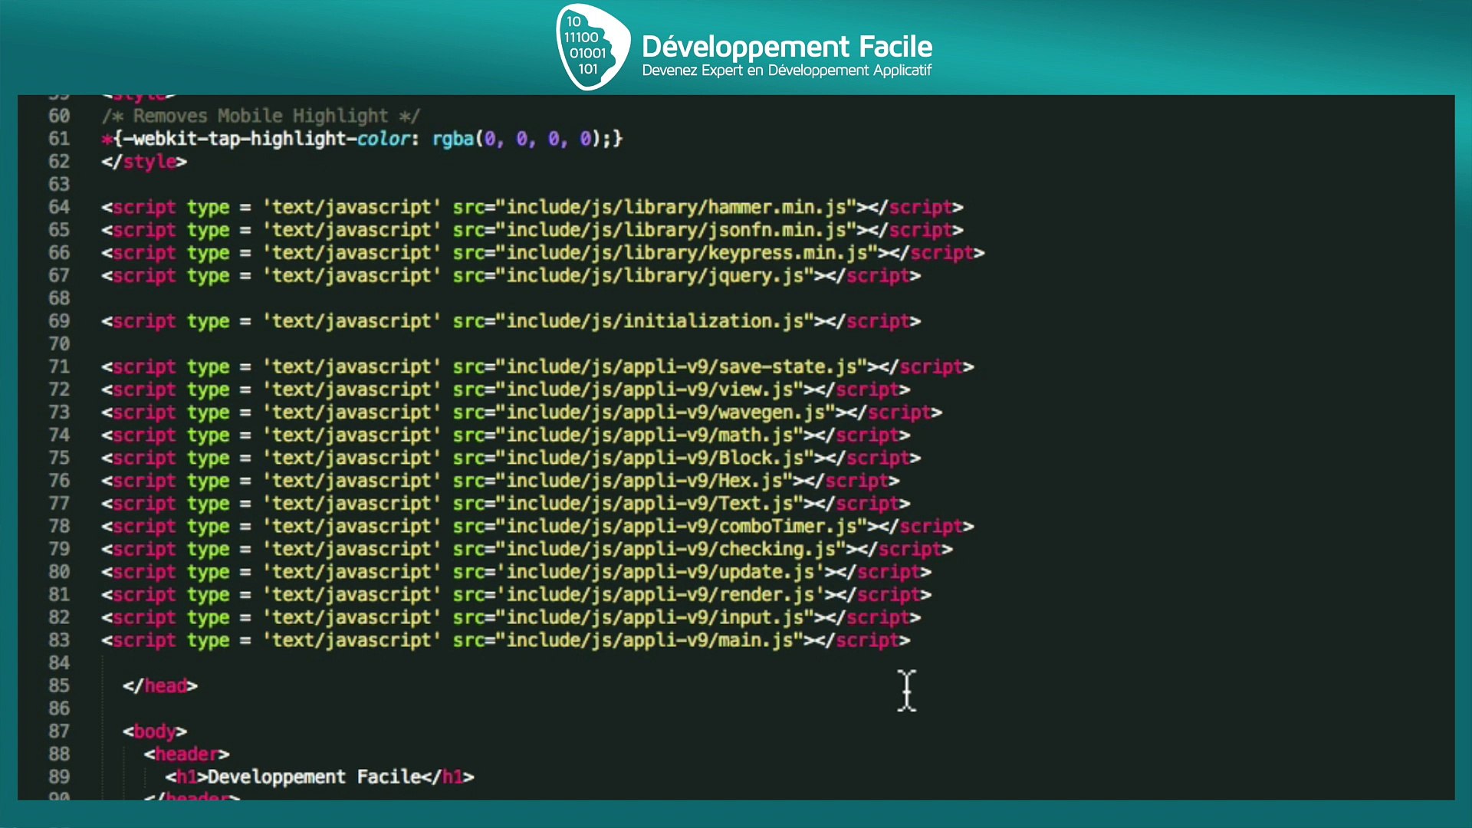Click line number 64 in the gutter
1472x828 pixels.
pyautogui.click(x=59, y=208)
